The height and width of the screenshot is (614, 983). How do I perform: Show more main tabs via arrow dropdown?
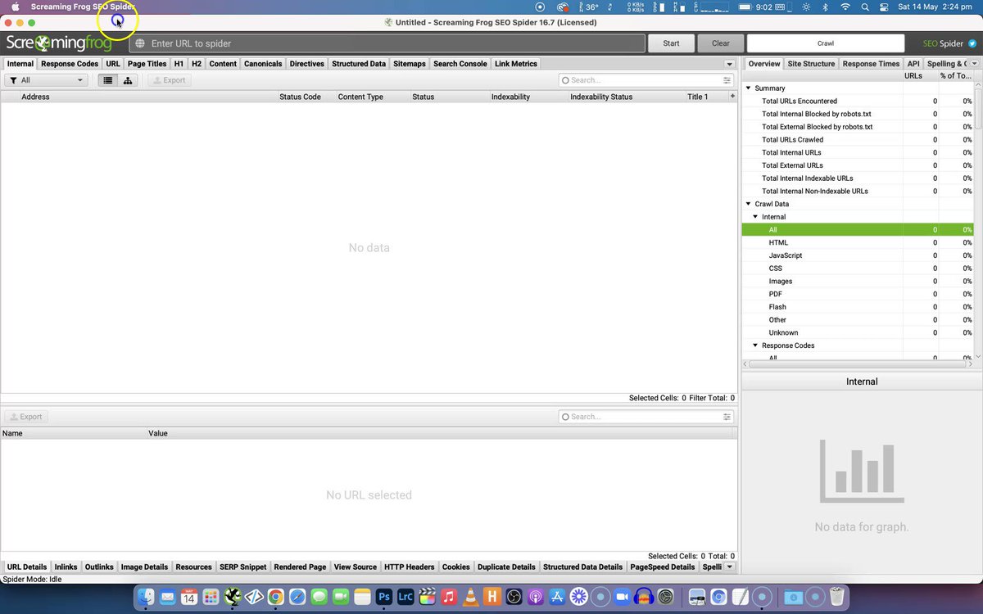pyautogui.click(x=729, y=64)
